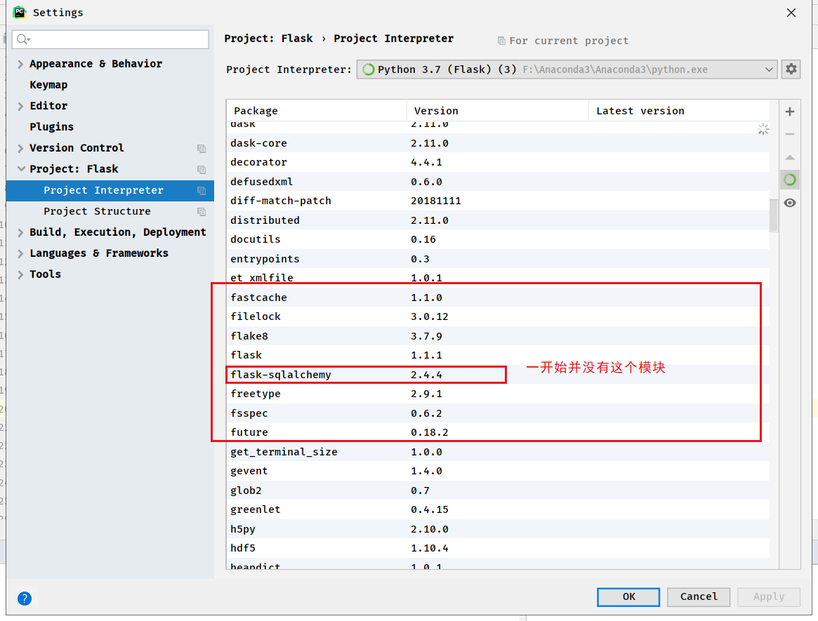
Task: Click the settings search field
Action: [x=110, y=39]
